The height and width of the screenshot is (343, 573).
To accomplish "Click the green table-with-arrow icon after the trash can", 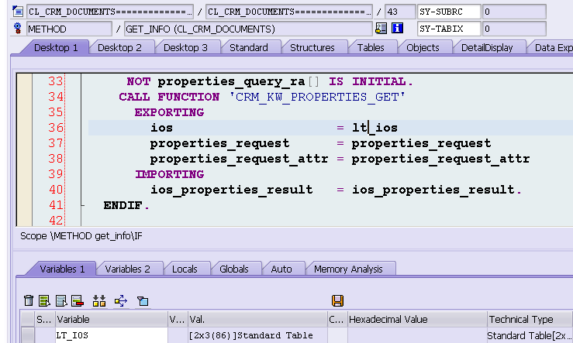I will (44, 300).
